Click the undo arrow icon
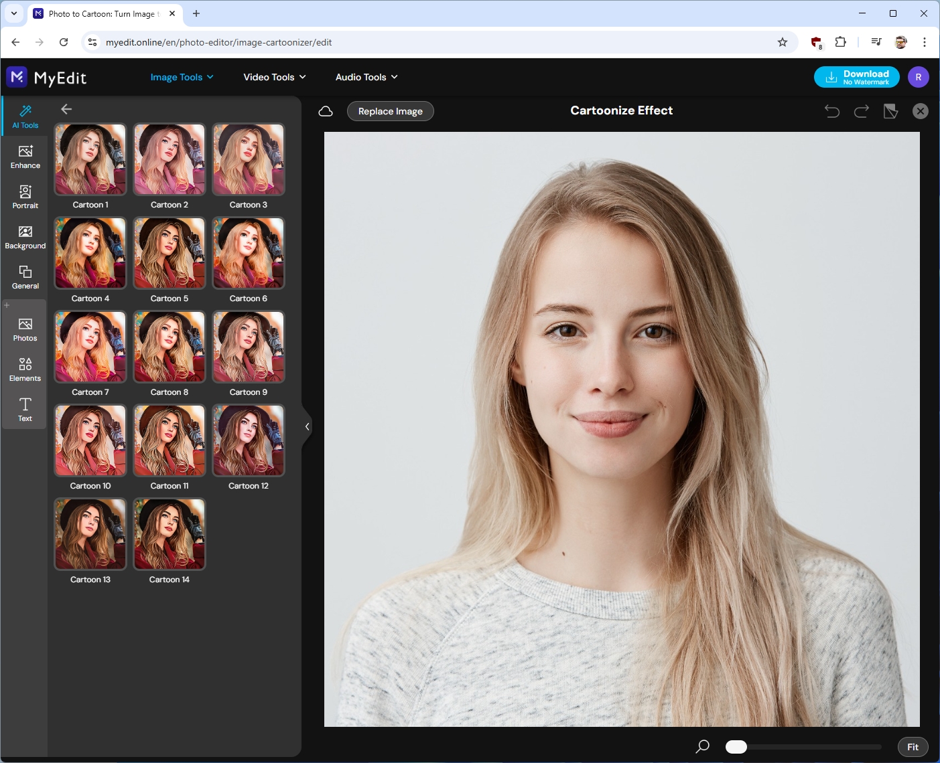940x763 pixels. (x=831, y=111)
